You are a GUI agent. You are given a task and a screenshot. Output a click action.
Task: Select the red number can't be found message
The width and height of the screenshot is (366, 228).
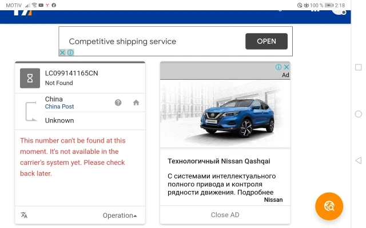73,157
